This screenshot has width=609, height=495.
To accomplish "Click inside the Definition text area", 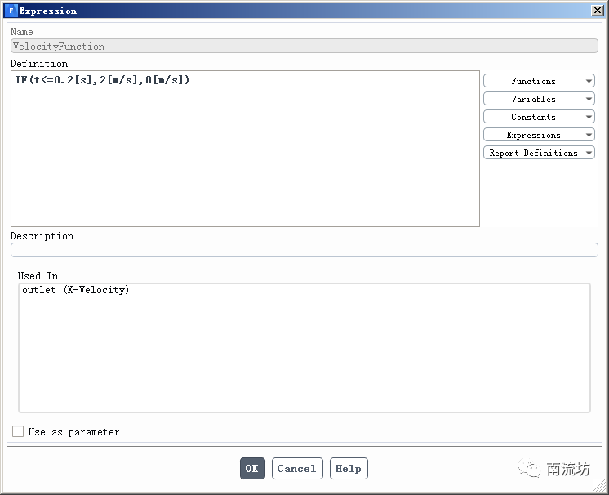I will (245, 155).
